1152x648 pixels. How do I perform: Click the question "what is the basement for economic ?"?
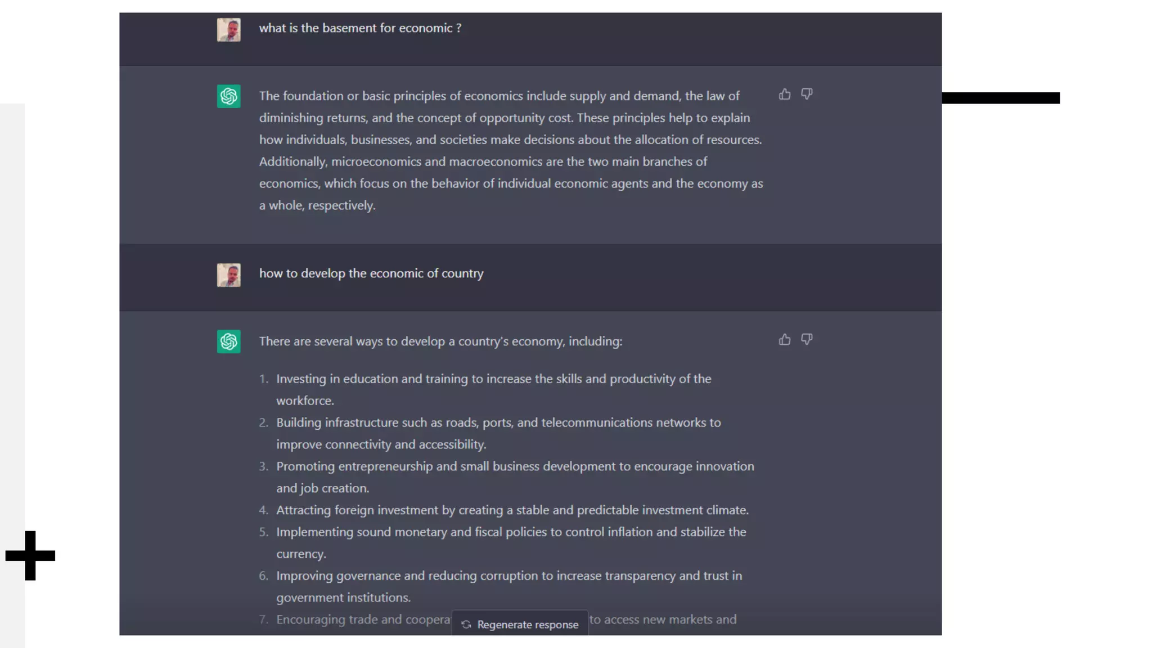pos(360,28)
